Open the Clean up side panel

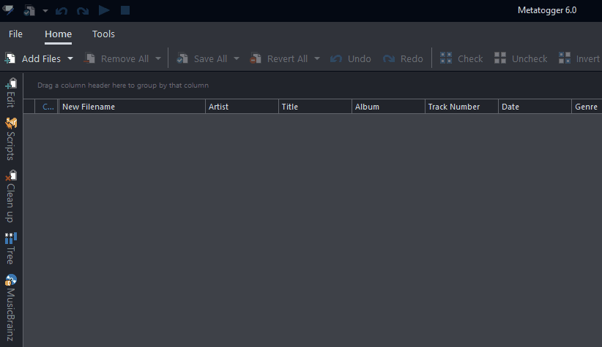point(11,196)
